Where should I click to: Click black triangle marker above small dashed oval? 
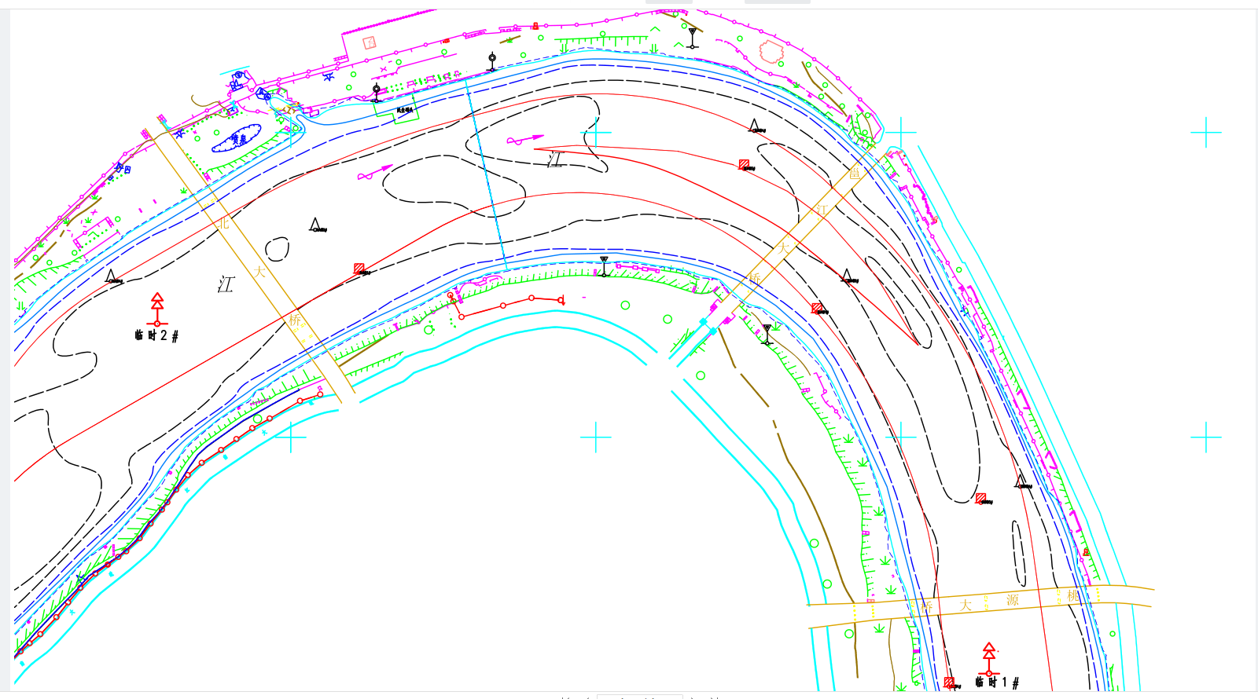315,225
